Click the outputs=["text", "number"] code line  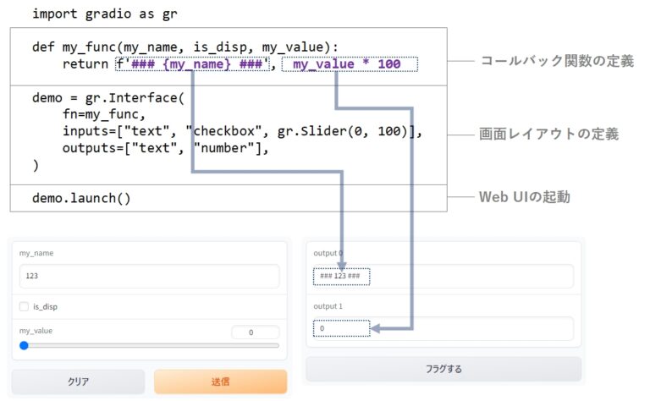click(165, 149)
